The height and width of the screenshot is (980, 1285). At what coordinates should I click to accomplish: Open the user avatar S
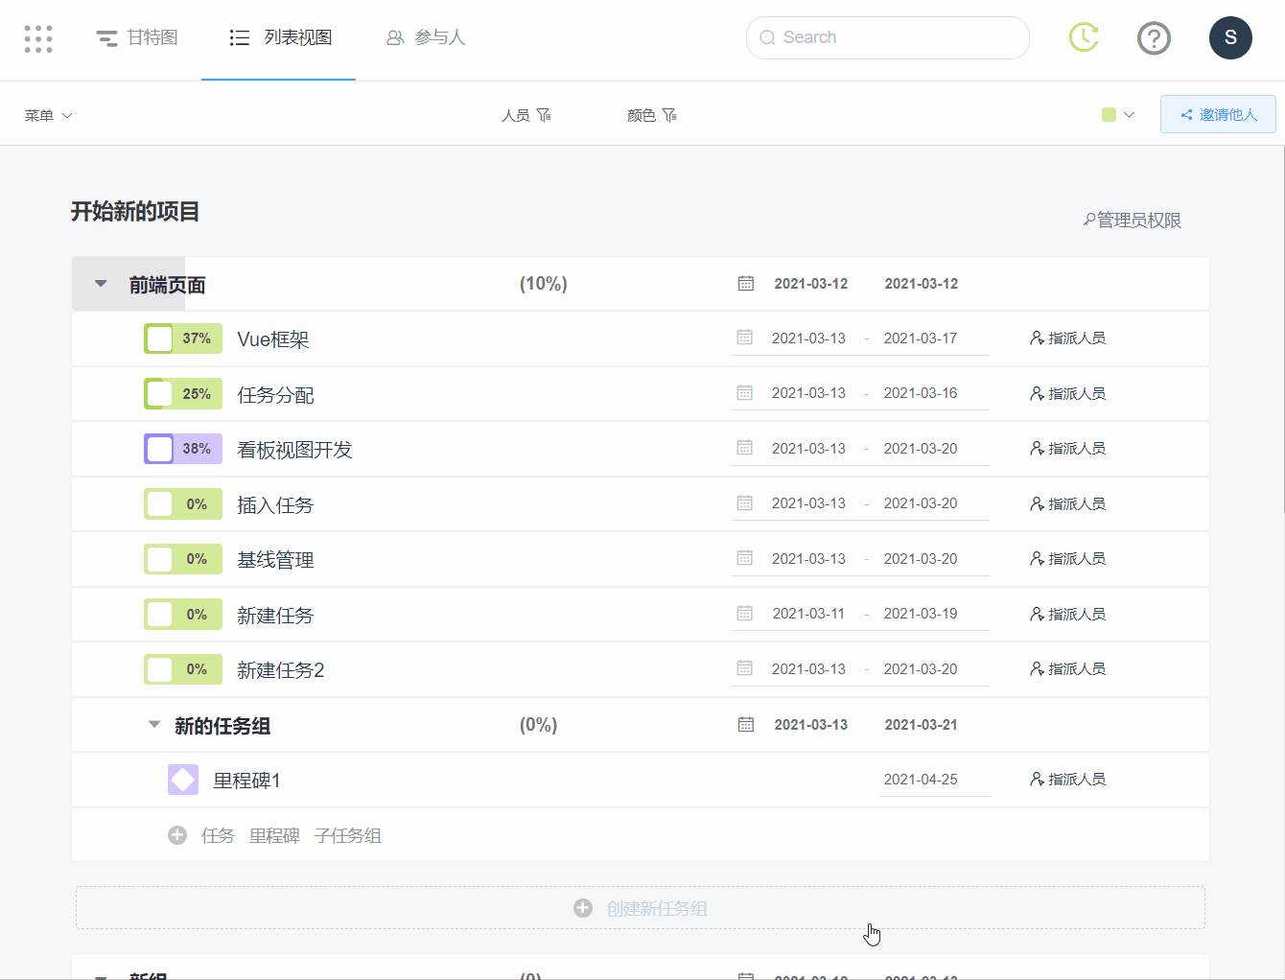click(1230, 38)
